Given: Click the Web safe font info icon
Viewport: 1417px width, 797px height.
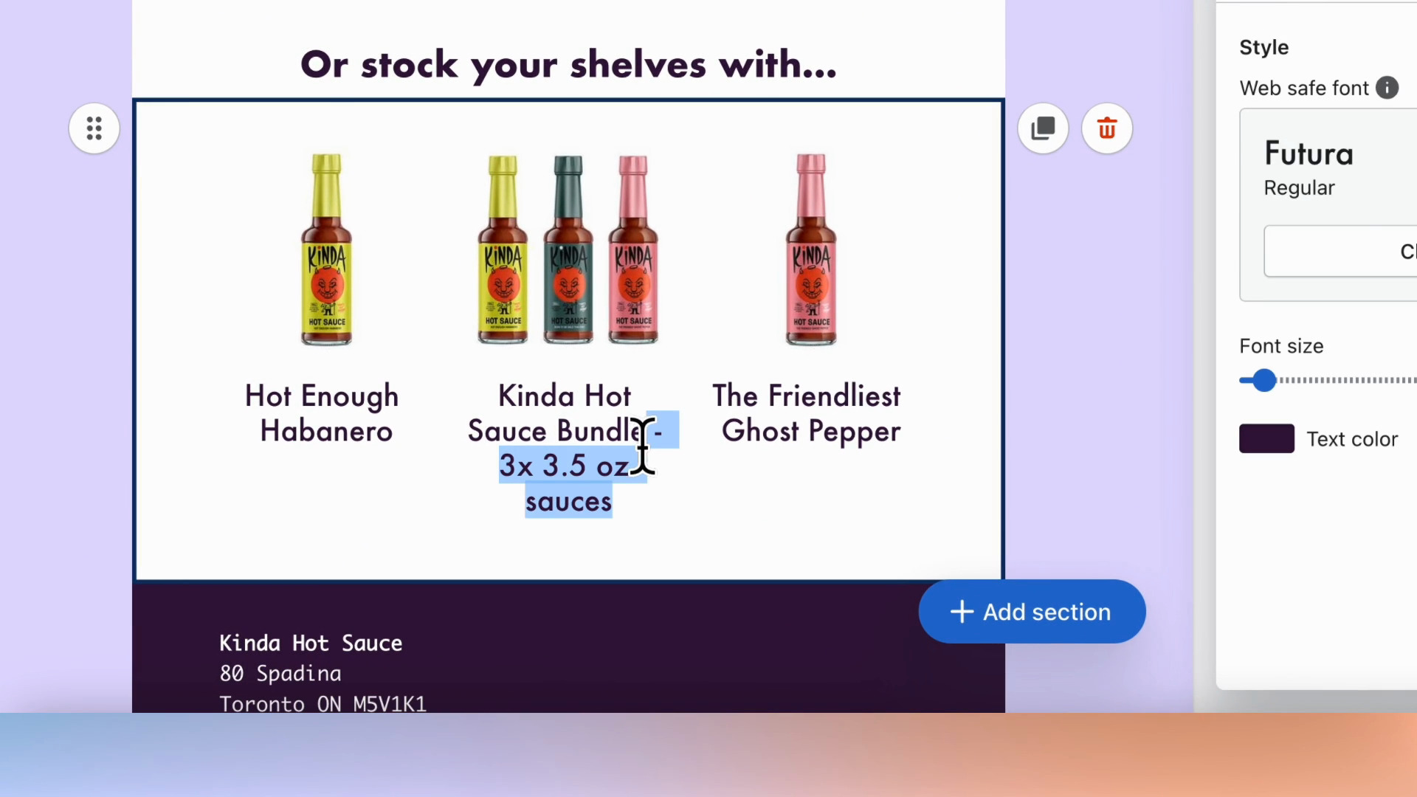Looking at the screenshot, I should (x=1387, y=88).
